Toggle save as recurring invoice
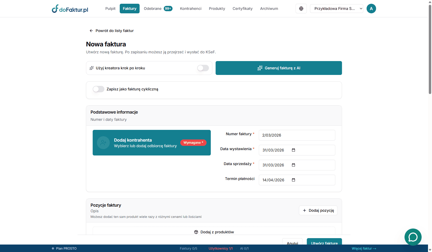This screenshot has height=252, width=432. coord(98,89)
